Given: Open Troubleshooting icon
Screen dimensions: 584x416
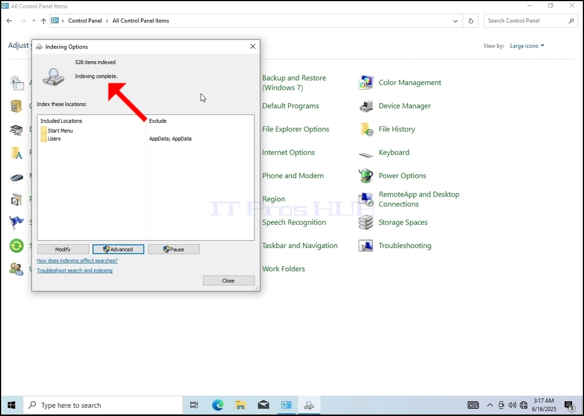Looking at the screenshot, I should tap(366, 246).
